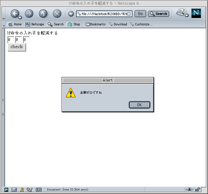
Task: Click the Search item in personal toolbar
Action: (x=55, y=24)
